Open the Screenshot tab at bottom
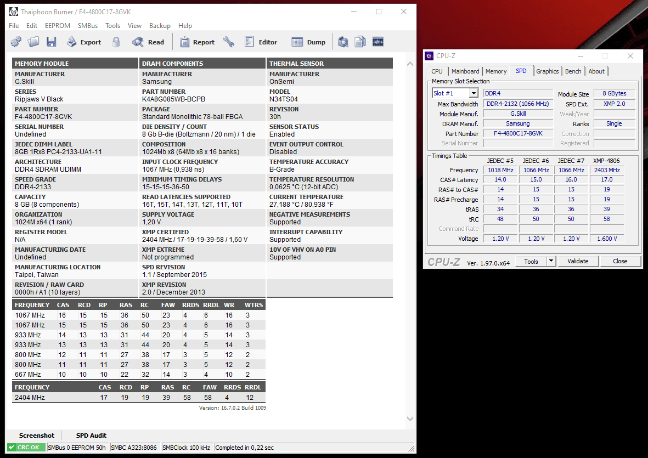Viewport: 648px width, 458px height. click(x=37, y=436)
